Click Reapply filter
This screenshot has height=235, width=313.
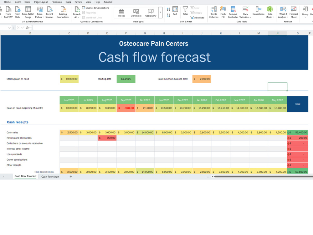pos(197,13)
